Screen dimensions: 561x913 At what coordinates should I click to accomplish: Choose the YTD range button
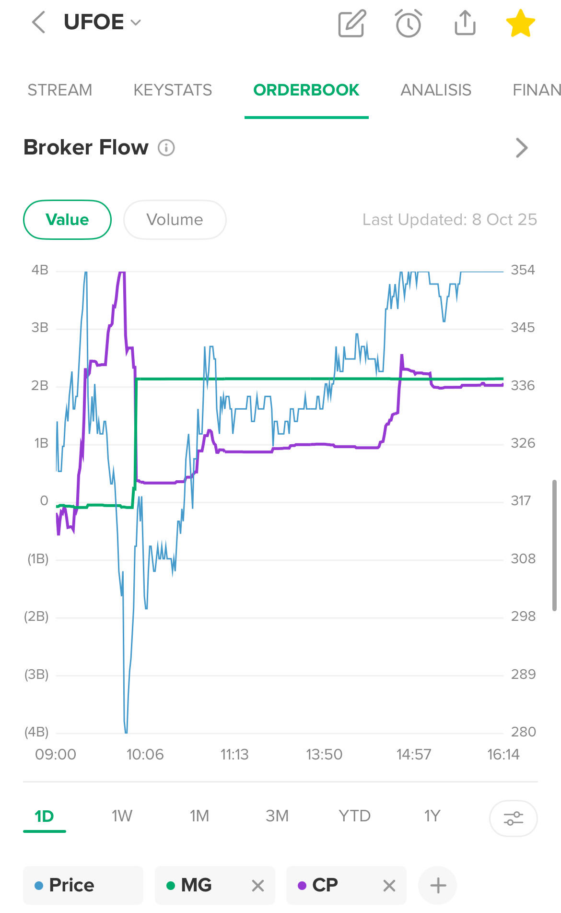pyautogui.click(x=354, y=816)
